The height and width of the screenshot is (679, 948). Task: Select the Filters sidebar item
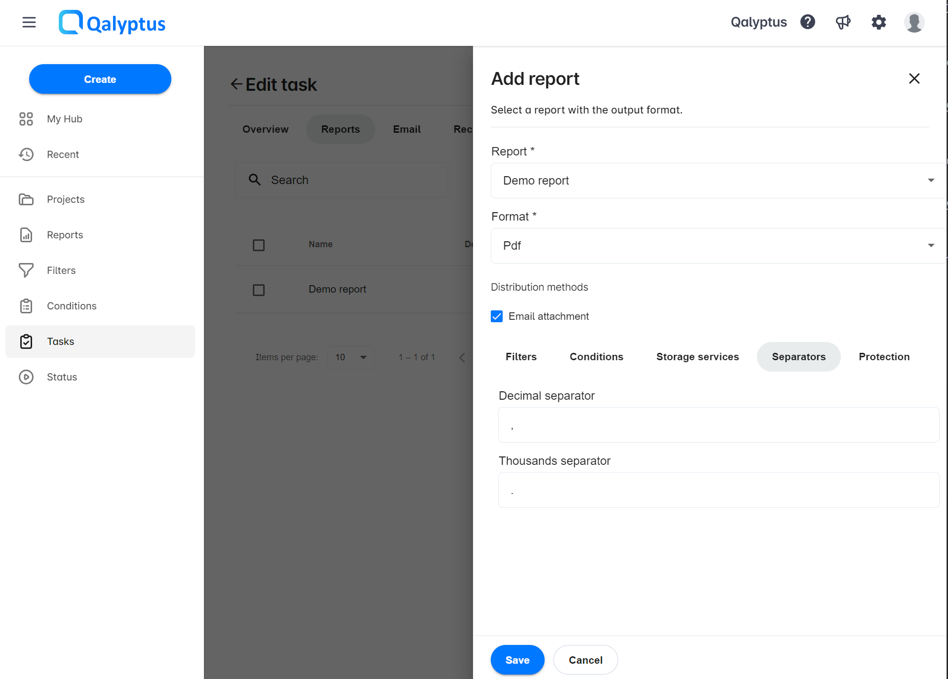point(61,270)
